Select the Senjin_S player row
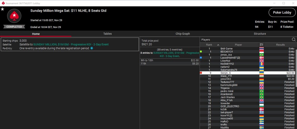The width and height of the screenshot is (297, 129). tap(247, 73)
